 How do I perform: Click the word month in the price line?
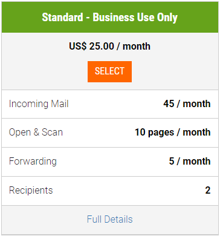[x=137, y=46]
